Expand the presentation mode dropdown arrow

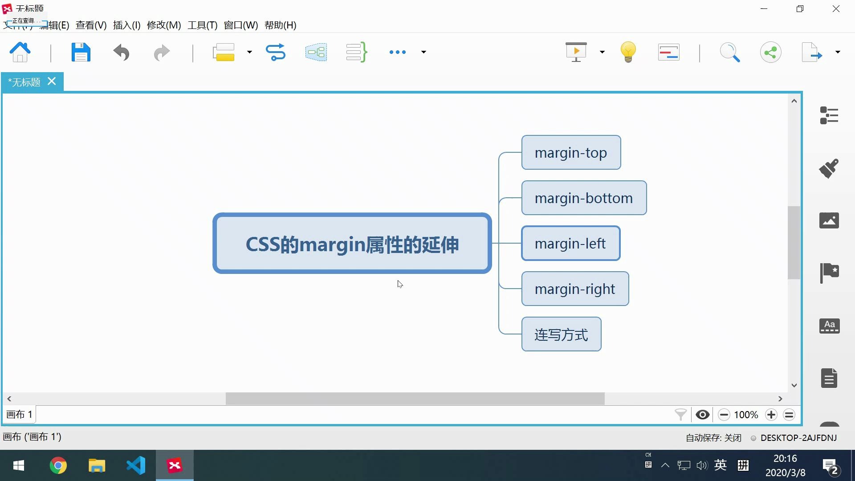point(602,53)
